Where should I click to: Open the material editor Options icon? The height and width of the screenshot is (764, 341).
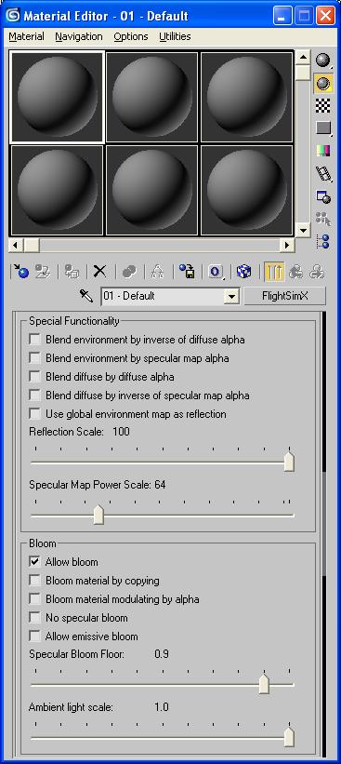[323, 196]
